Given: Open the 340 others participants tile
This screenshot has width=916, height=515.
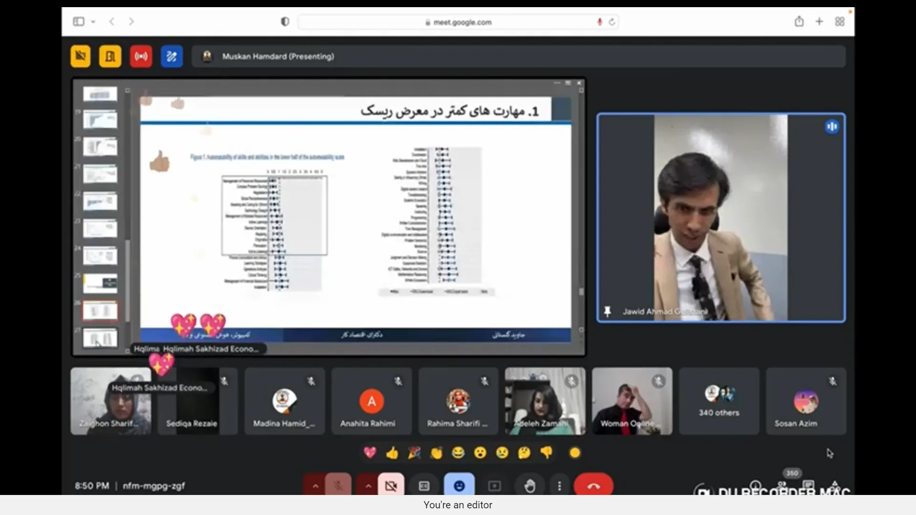Looking at the screenshot, I should (x=719, y=401).
